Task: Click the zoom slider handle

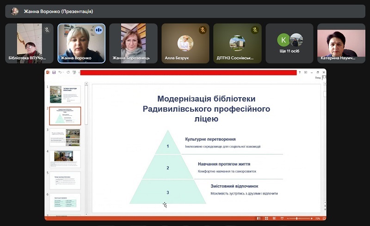Action: tap(297, 218)
